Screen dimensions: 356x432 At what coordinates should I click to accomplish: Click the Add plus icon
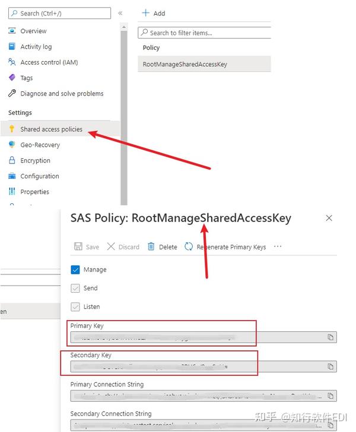tap(146, 13)
